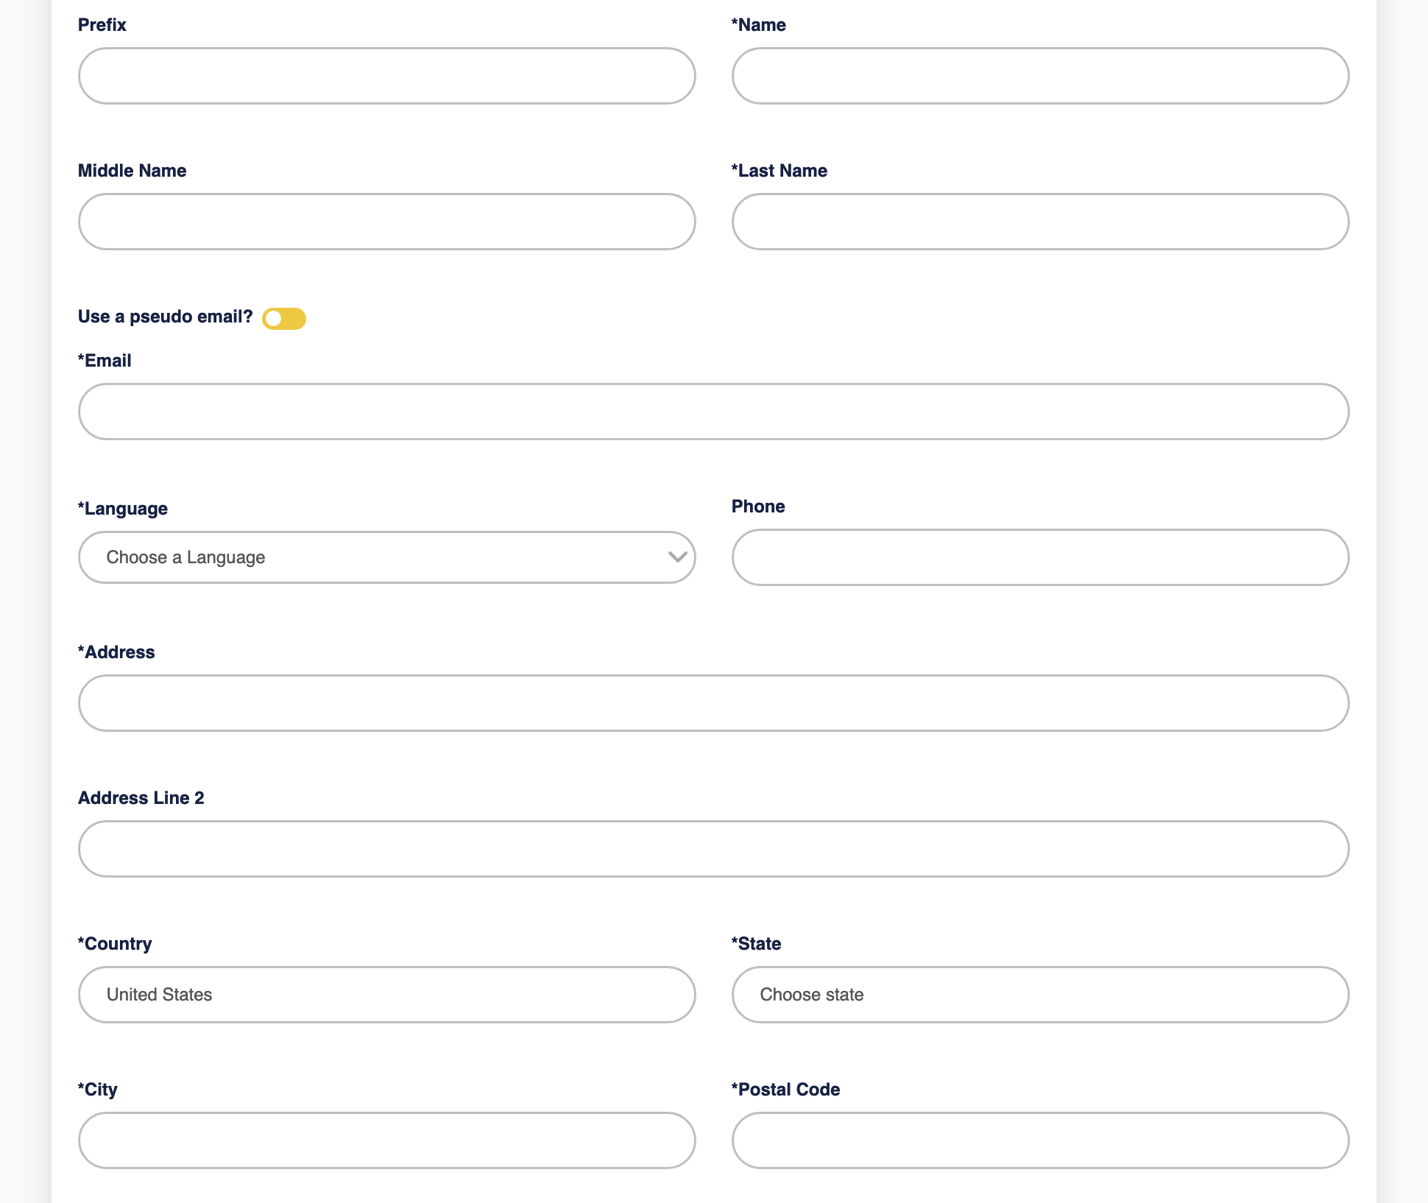Click the Language dropdown chevron arrow

point(676,557)
